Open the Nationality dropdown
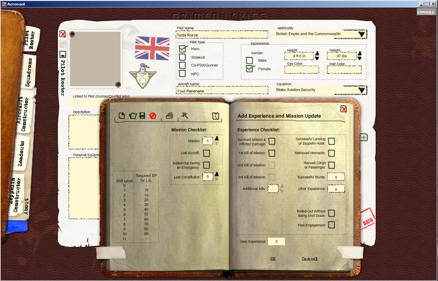438x281 pixels. click(x=361, y=34)
